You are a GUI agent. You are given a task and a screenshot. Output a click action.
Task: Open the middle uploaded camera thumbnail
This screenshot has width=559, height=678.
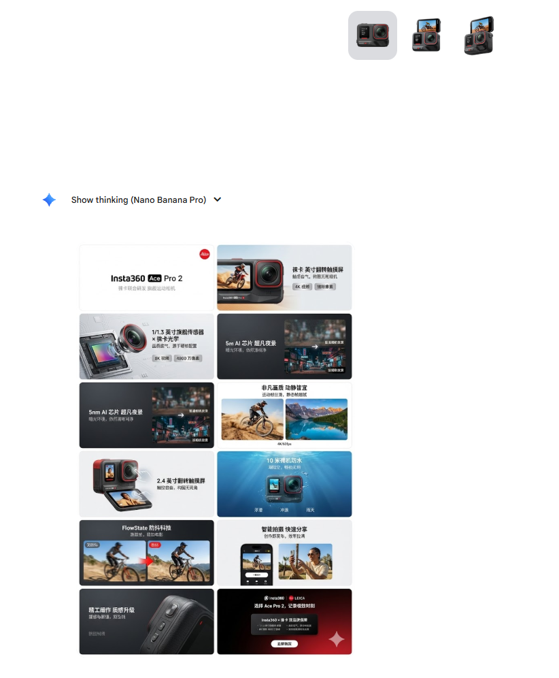pos(426,35)
